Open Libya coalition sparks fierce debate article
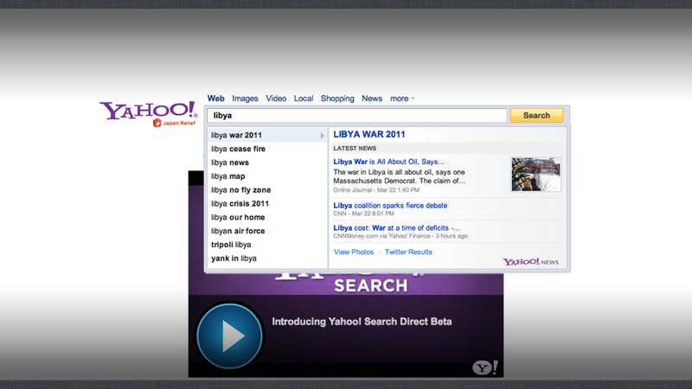The height and width of the screenshot is (389, 692). pos(390,205)
